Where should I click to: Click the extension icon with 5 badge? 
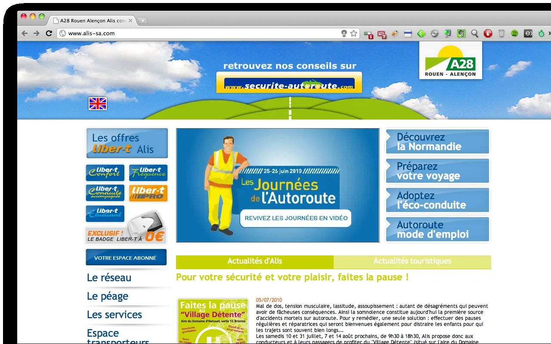point(368,34)
